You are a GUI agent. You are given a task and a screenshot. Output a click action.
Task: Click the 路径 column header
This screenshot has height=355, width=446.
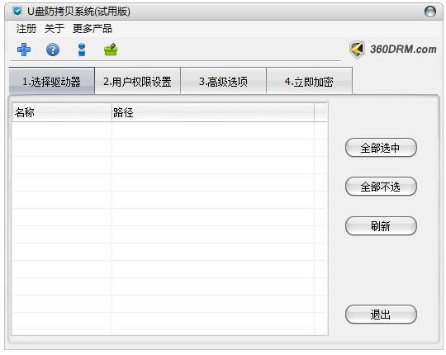tap(213, 112)
